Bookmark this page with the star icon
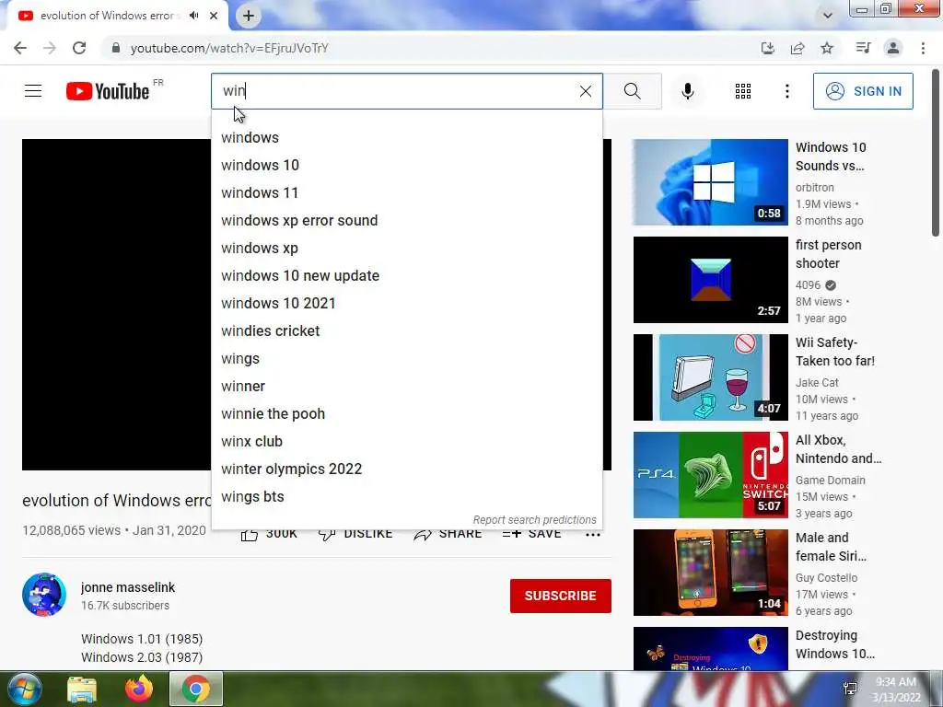The image size is (943, 707). coord(827,48)
